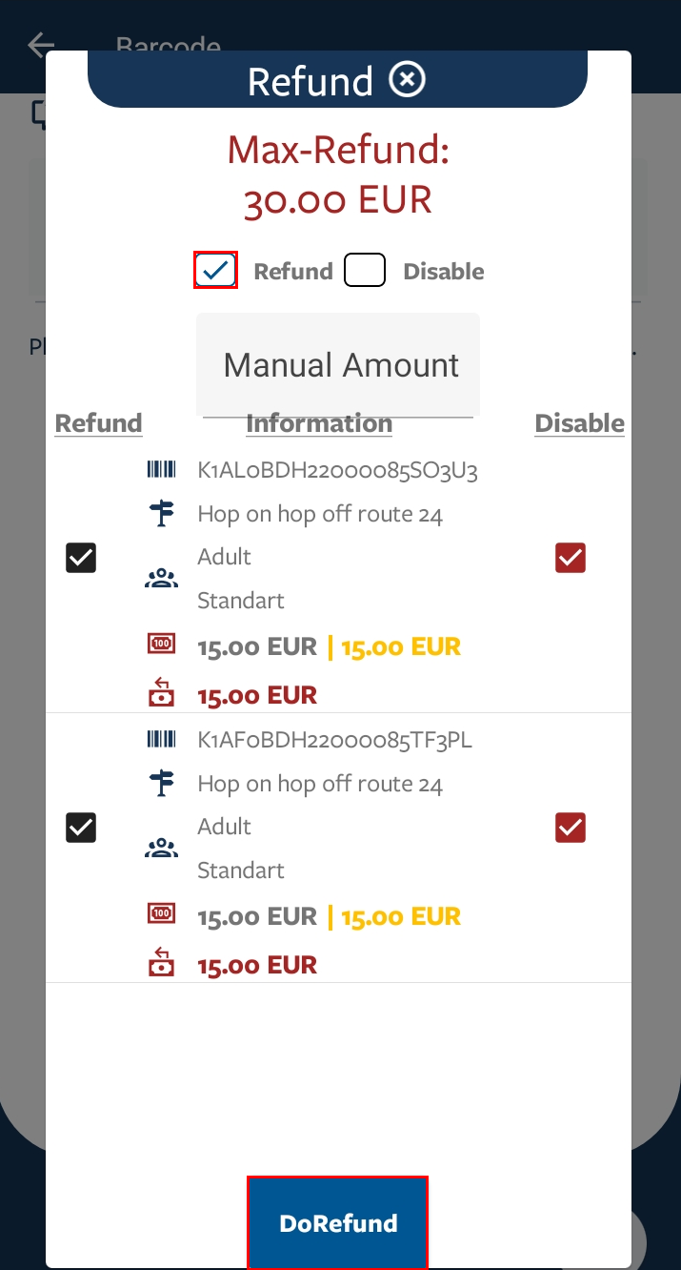Toggle the Disable checkbox on the second ticket
Image resolution: width=681 pixels, height=1270 pixels.
coord(570,828)
